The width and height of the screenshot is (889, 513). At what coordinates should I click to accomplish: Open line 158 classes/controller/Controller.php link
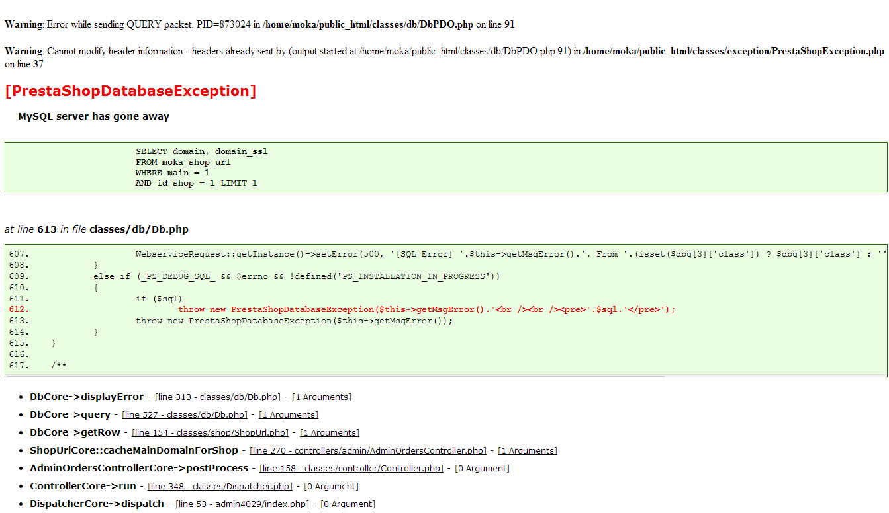click(351, 469)
